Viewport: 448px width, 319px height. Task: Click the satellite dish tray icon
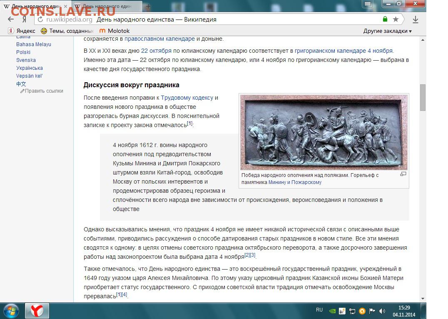(342, 311)
